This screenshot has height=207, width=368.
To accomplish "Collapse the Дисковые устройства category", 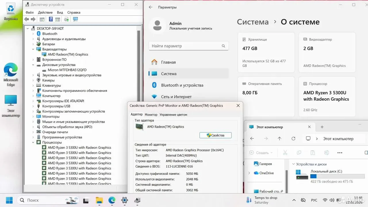I will pyautogui.click(x=33, y=65).
